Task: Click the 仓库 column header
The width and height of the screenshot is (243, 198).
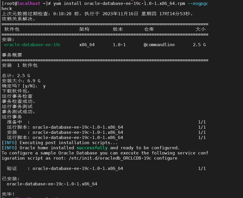Action: pyautogui.click(x=149, y=29)
